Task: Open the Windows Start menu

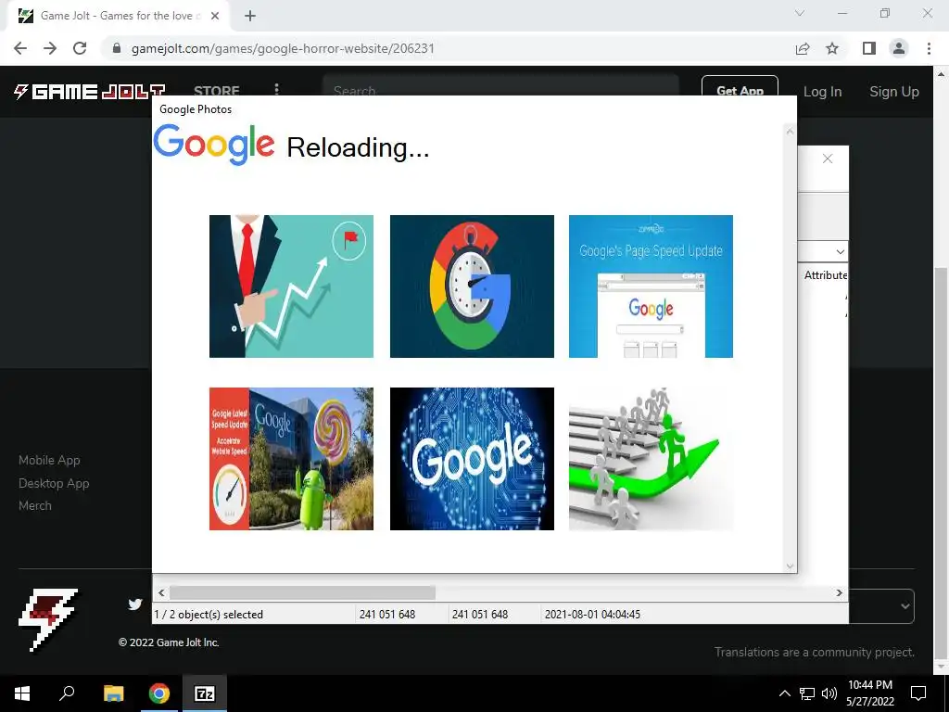Action: (22, 693)
